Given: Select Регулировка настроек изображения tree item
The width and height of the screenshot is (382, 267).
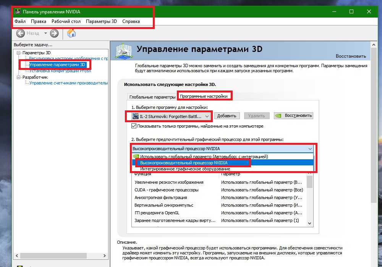Looking at the screenshot, I should coord(68,58).
